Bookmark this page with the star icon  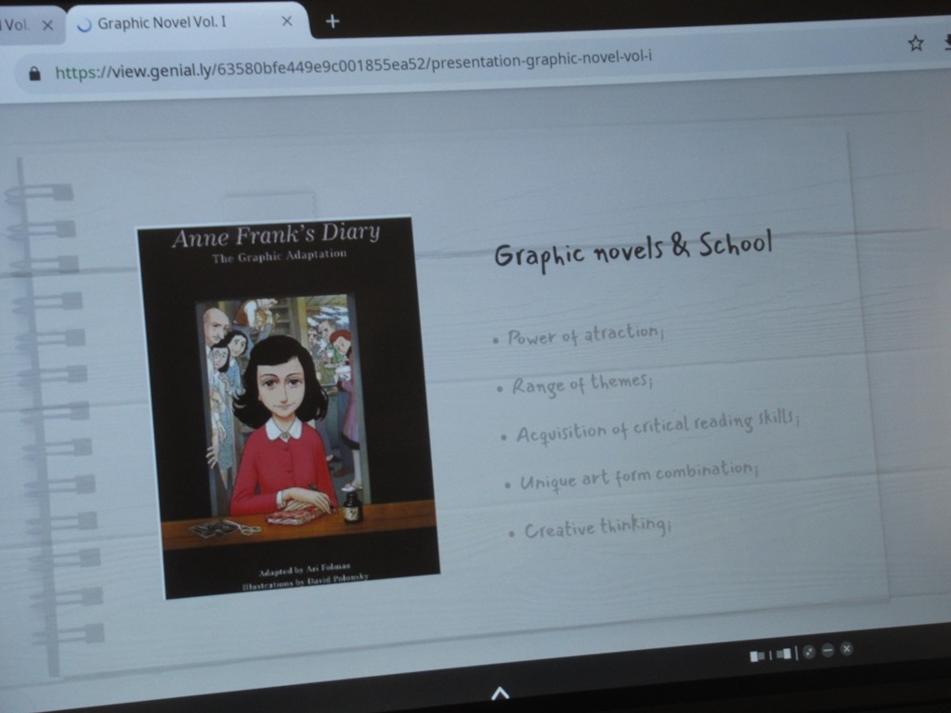click(915, 43)
